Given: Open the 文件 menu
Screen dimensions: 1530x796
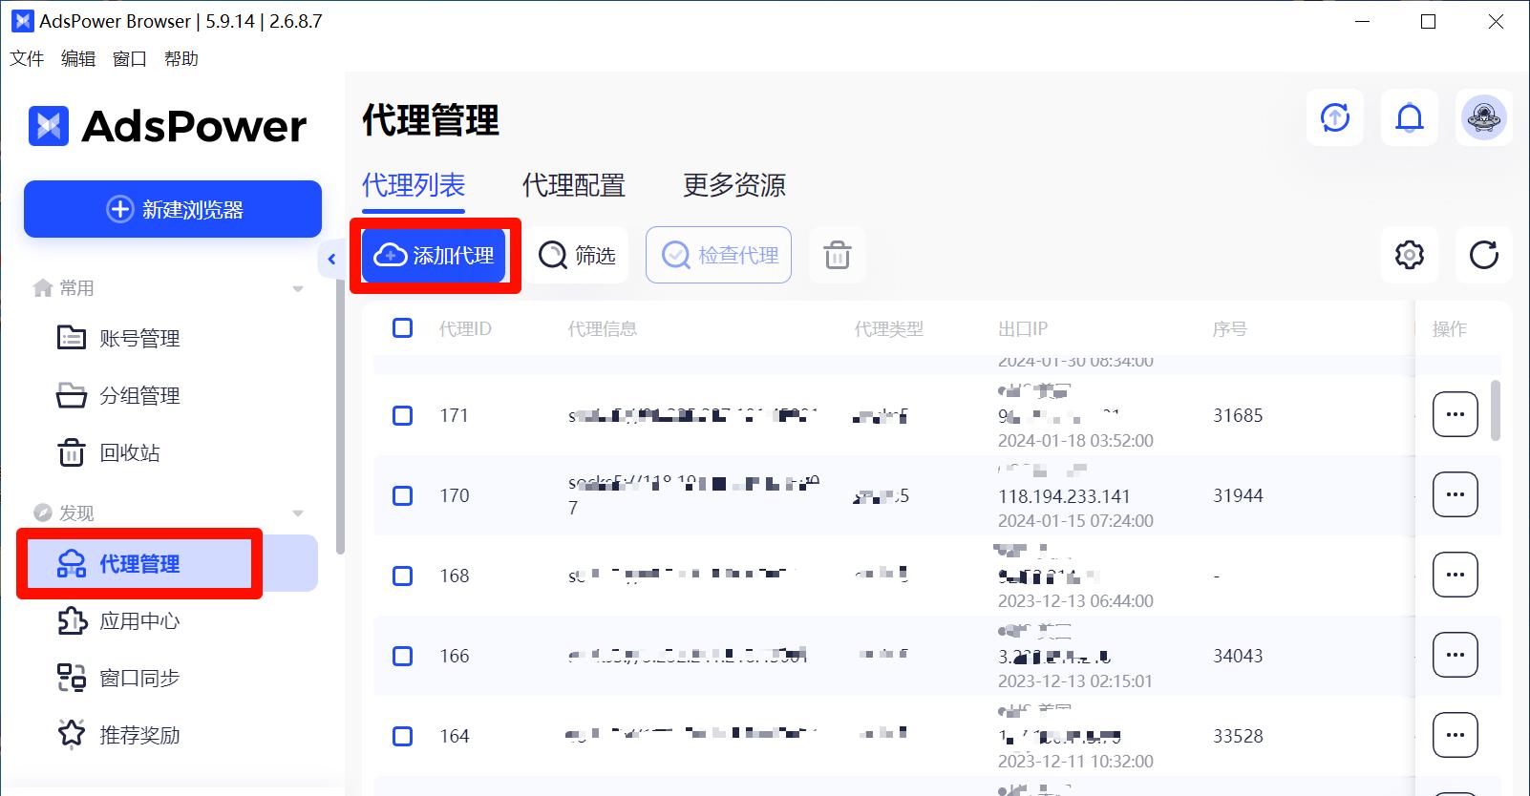Looking at the screenshot, I should point(27,58).
